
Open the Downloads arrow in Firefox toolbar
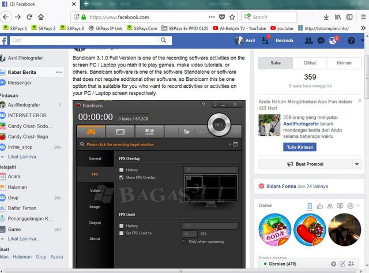326,17
